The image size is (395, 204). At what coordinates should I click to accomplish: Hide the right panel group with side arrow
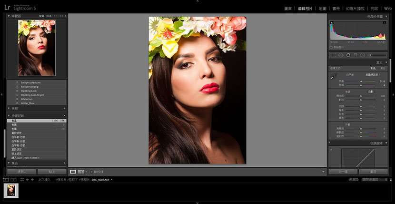pyautogui.click(x=394, y=94)
